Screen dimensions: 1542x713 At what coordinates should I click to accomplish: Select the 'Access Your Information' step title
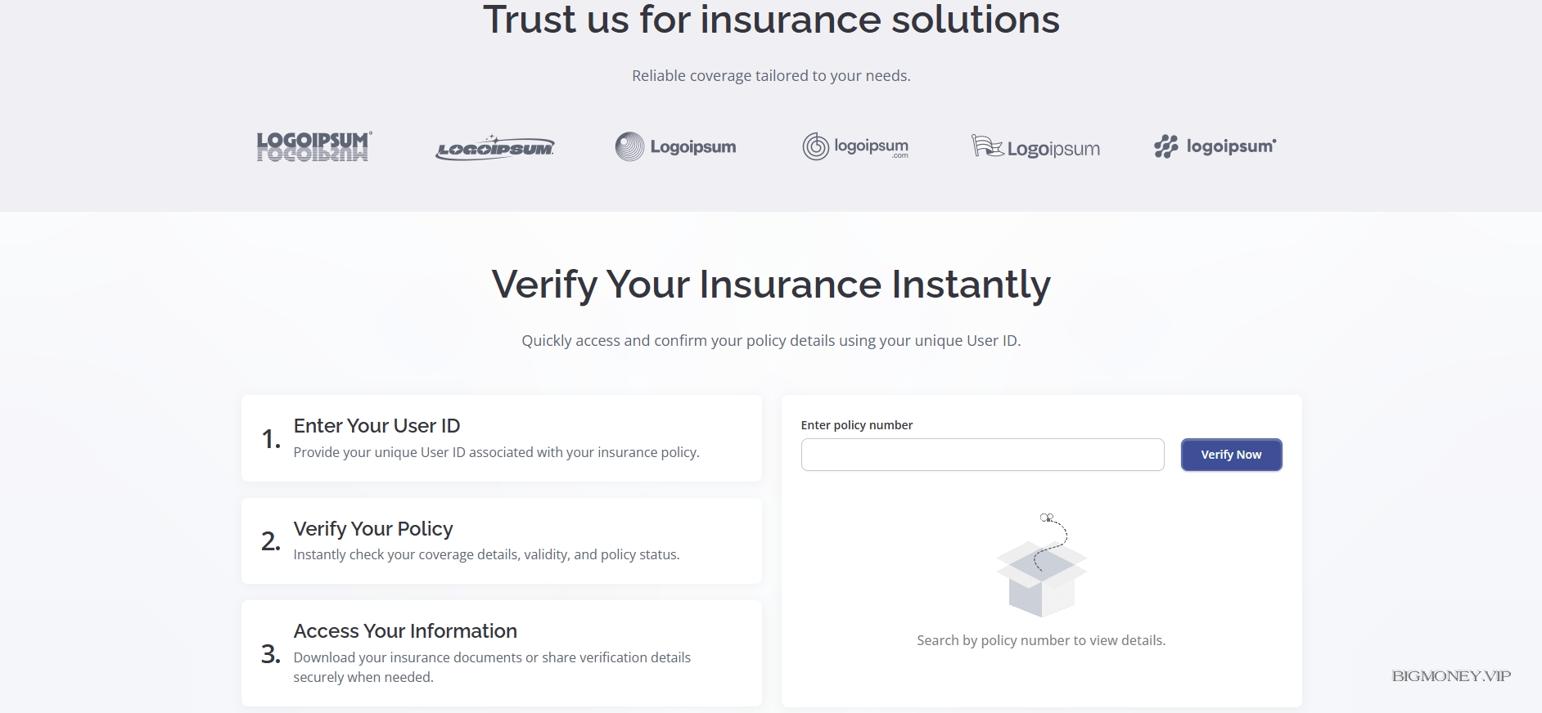coord(405,631)
